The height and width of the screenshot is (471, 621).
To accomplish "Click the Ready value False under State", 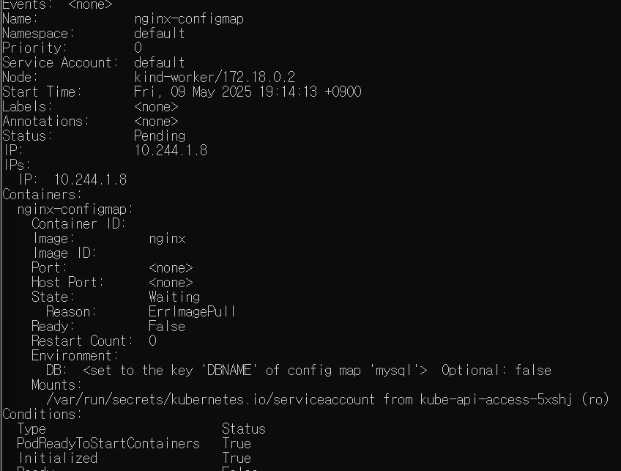I will (x=167, y=327).
